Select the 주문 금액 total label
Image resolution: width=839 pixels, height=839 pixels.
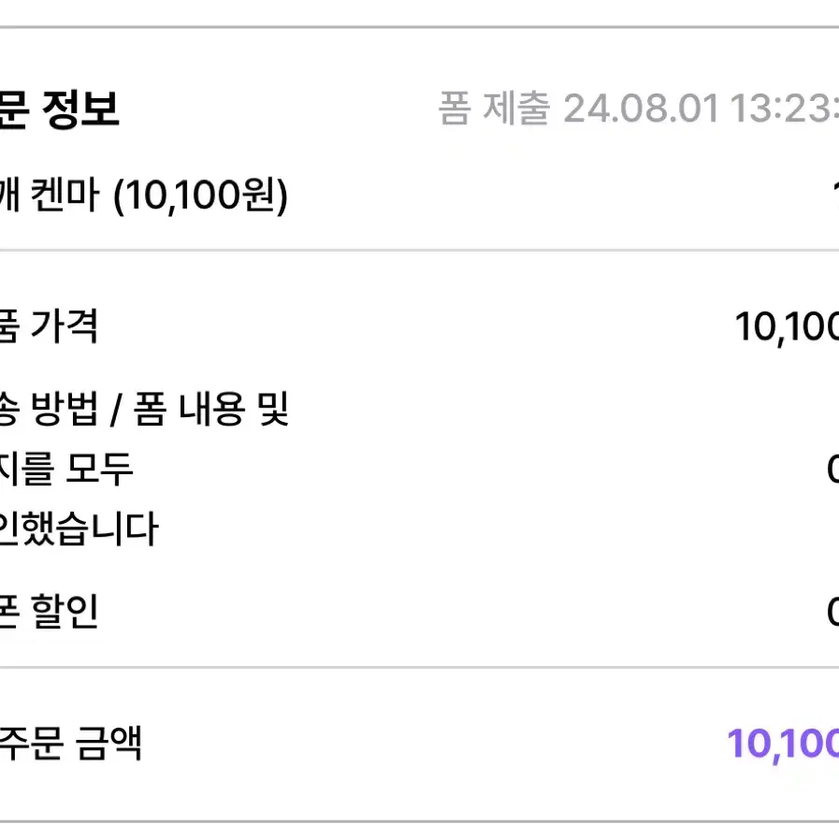71,742
